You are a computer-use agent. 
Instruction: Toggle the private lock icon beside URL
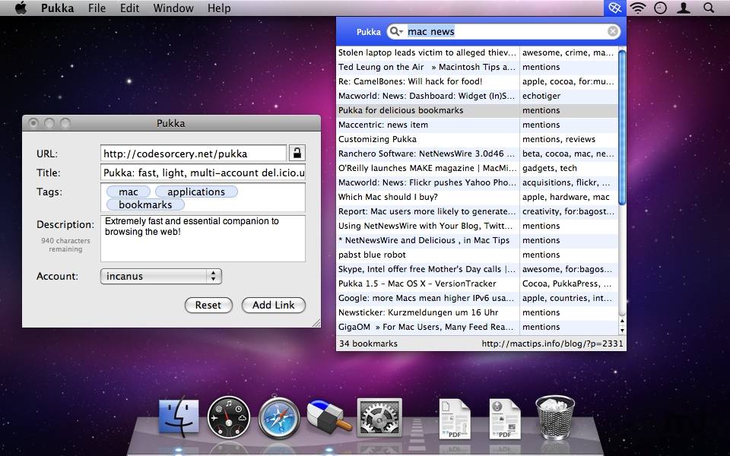pos(297,153)
